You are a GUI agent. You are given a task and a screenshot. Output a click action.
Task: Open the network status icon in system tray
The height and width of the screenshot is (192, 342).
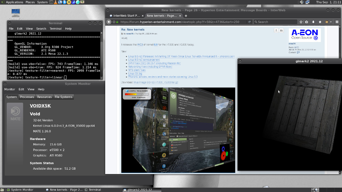coord(307,2)
